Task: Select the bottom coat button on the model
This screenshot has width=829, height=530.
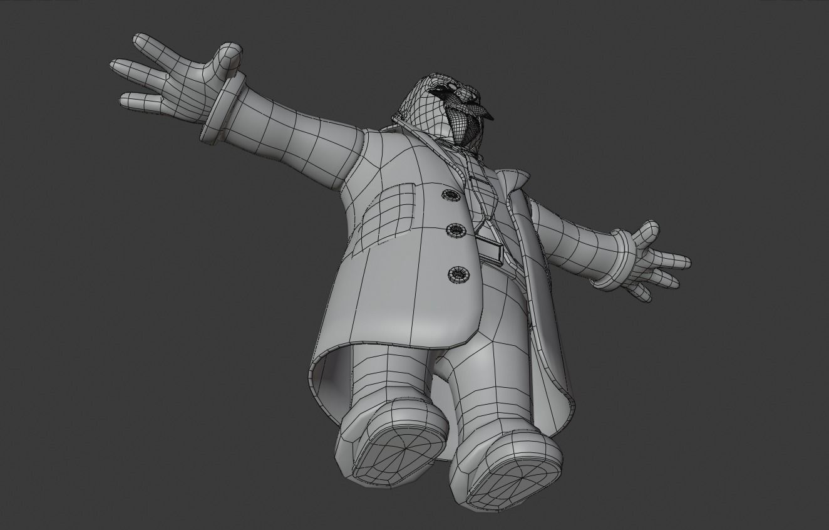Action: [x=458, y=274]
